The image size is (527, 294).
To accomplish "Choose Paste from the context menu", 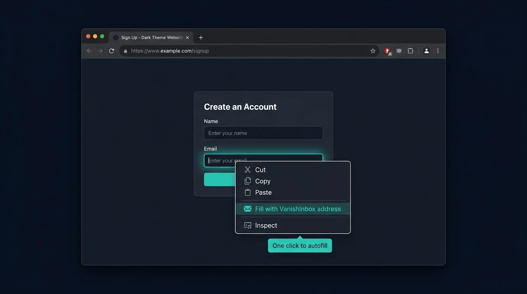I will point(293,193).
